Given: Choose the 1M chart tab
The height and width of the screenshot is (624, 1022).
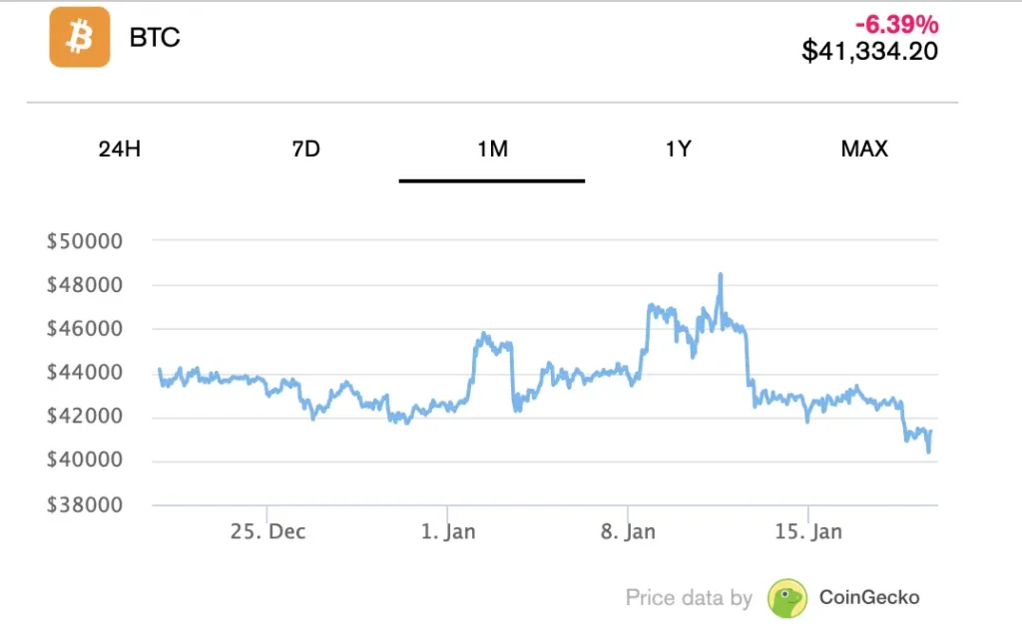Looking at the screenshot, I should coord(492,150).
